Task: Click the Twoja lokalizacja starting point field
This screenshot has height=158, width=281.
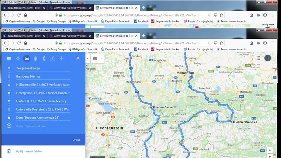Action: tap(43, 68)
